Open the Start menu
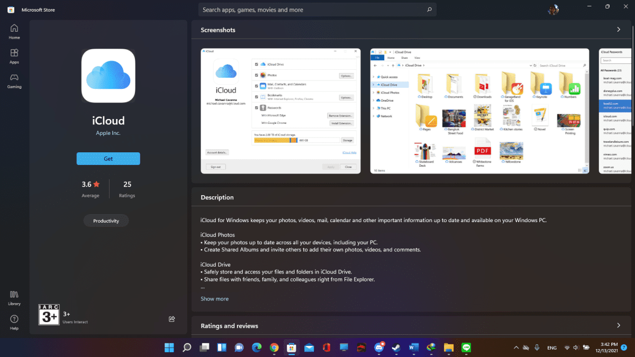635x357 pixels. point(169,347)
